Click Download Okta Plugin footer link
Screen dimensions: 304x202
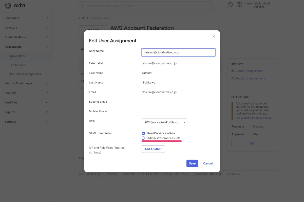(x=208, y=174)
